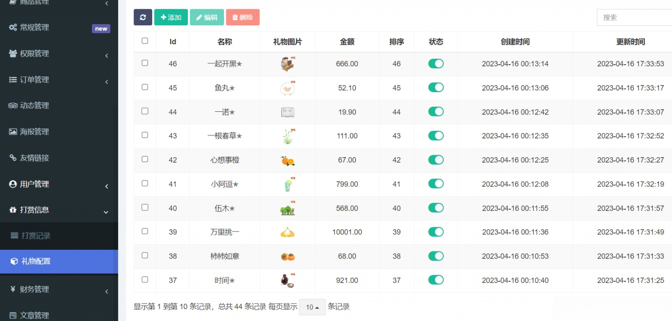Click the gears icon beside 常规管理
Viewport: 672px width, 321px height.
(13, 28)
